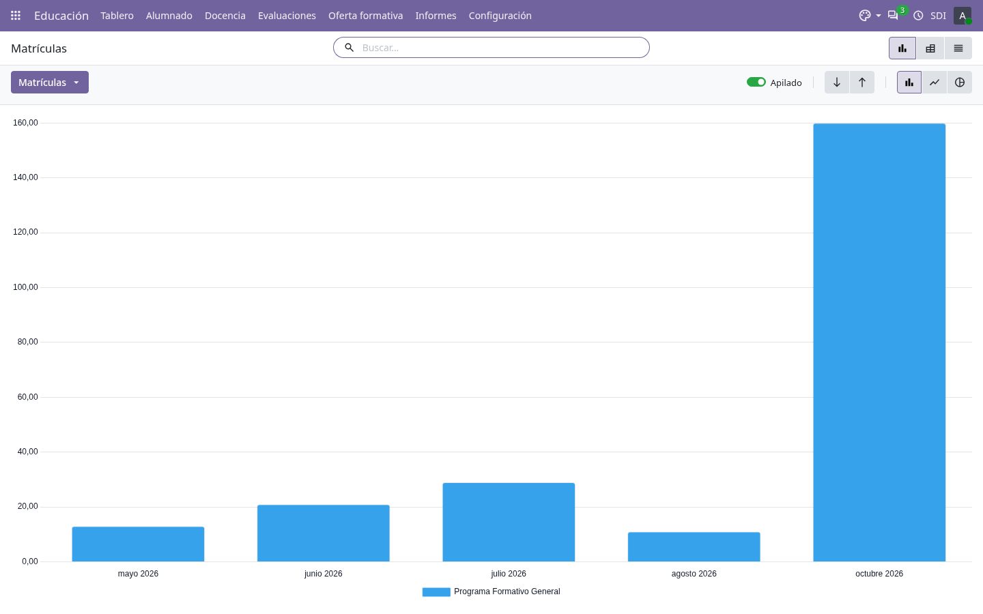Open the Informes menu
This screenshot has height=614, width=983.
[436, 15]
